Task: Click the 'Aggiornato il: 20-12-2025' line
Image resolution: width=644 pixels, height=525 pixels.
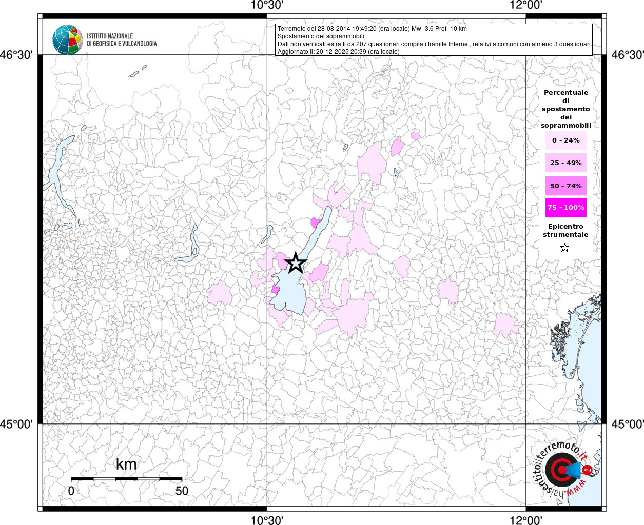Action: 338,52
